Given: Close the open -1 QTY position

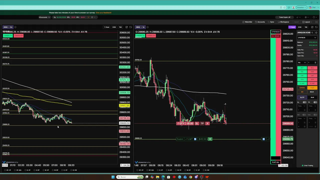Looking at the screenshot, I should coord(207,123).
